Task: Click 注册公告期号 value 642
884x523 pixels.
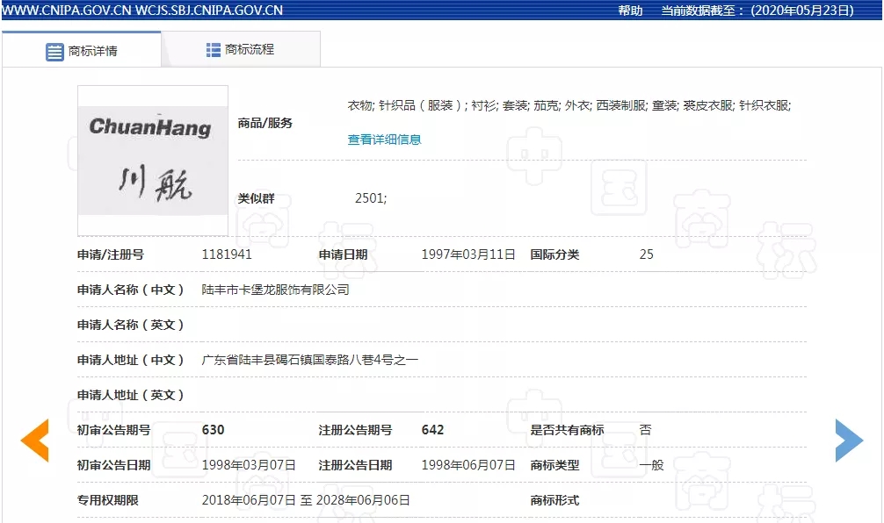Action: 432,430
